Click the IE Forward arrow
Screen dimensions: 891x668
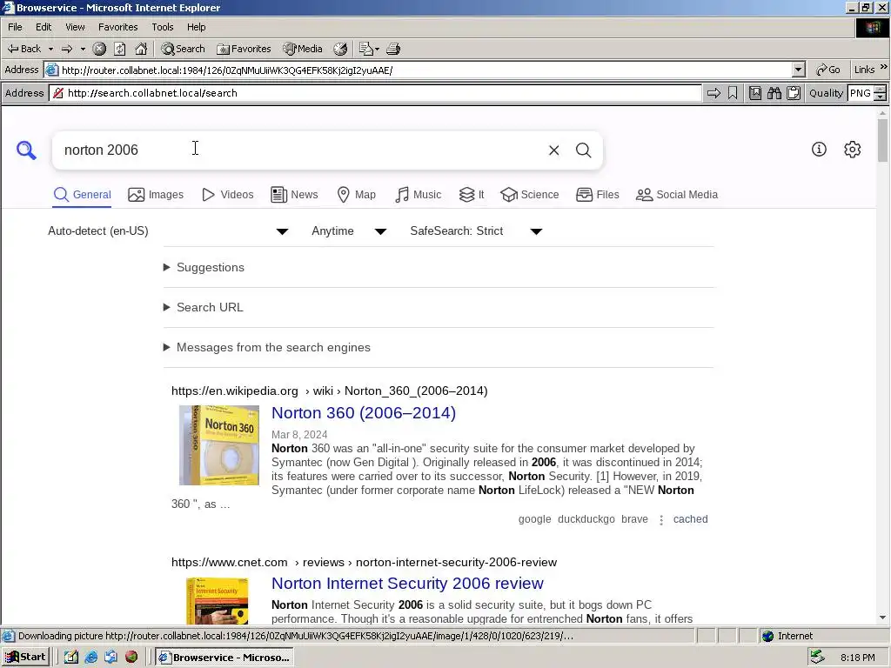point(67,49)
